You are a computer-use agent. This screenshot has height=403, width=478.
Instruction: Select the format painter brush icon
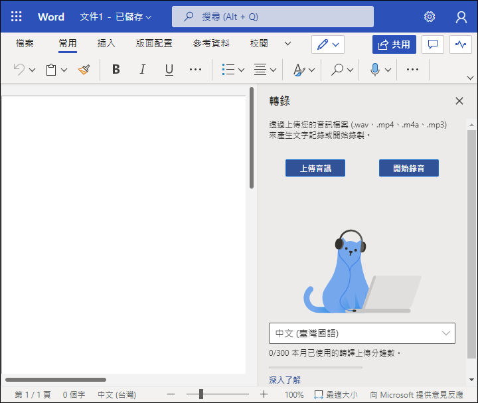click(x=84, y=70)
